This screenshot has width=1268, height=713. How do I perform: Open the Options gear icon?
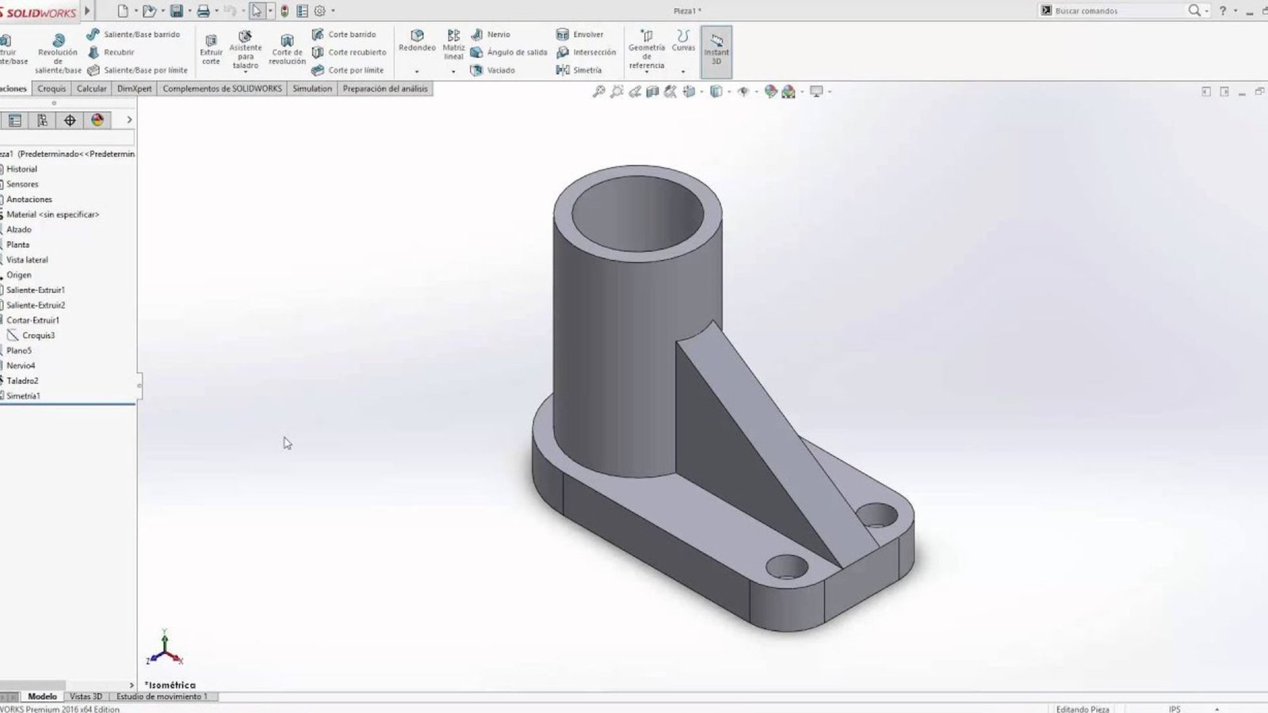pos(320,11)
